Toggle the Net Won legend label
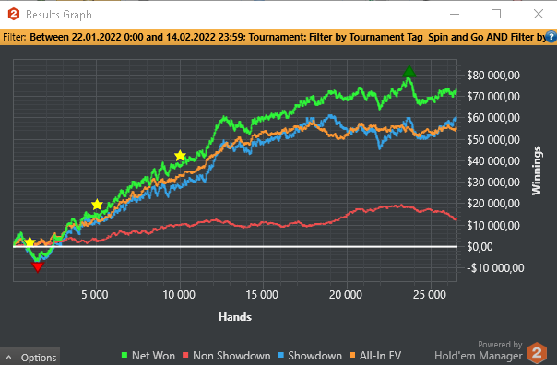Image resolution: width=557 pixels, height=365 pixels. pos(153,356)
